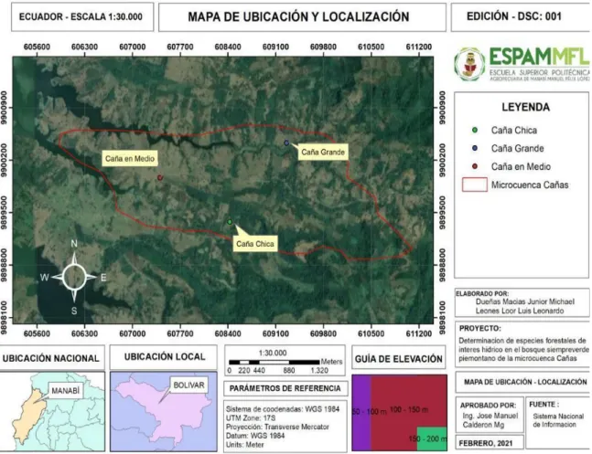This screenshot has width=592, height=454.
Task: Click the legend text Microcuenca Cañas
Action: point(530,185)
